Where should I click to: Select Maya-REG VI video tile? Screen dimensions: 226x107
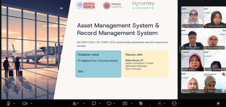click(x=215, y=82)
